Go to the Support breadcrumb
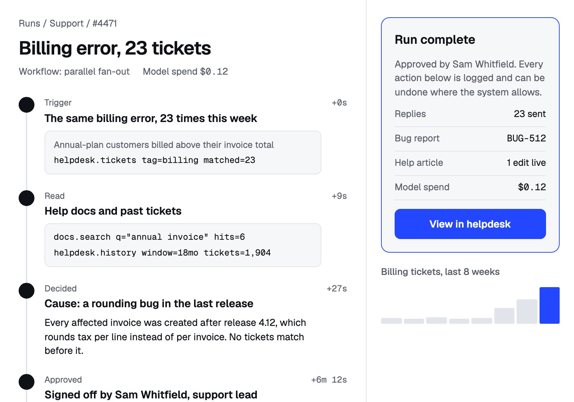The width and height of the screenshot is (574, 402). pos(66,23)
